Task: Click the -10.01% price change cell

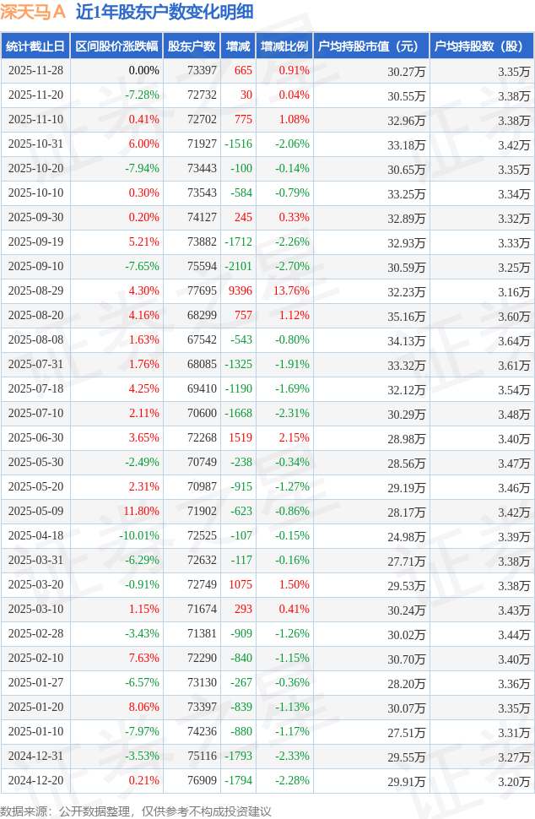Action: tap(138, 536)
